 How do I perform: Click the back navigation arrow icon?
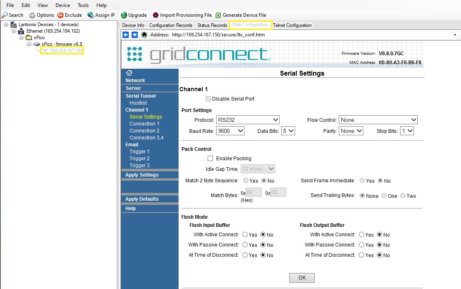[125, 35]
